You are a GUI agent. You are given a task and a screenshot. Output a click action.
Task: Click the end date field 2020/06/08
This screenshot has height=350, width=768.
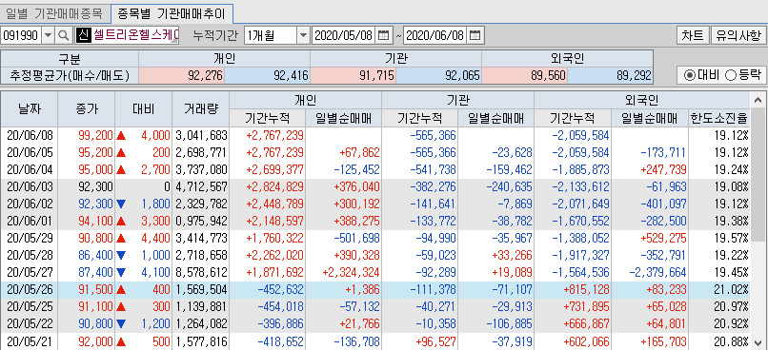435,35
